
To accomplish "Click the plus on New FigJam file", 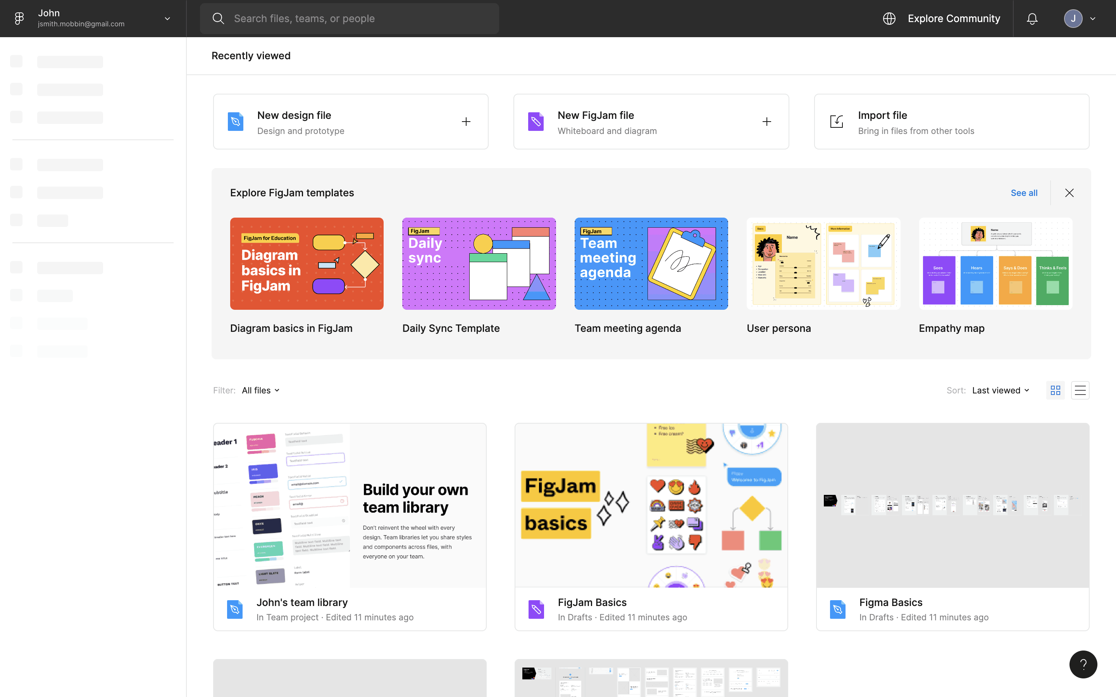I will click(x=766, y=122).
